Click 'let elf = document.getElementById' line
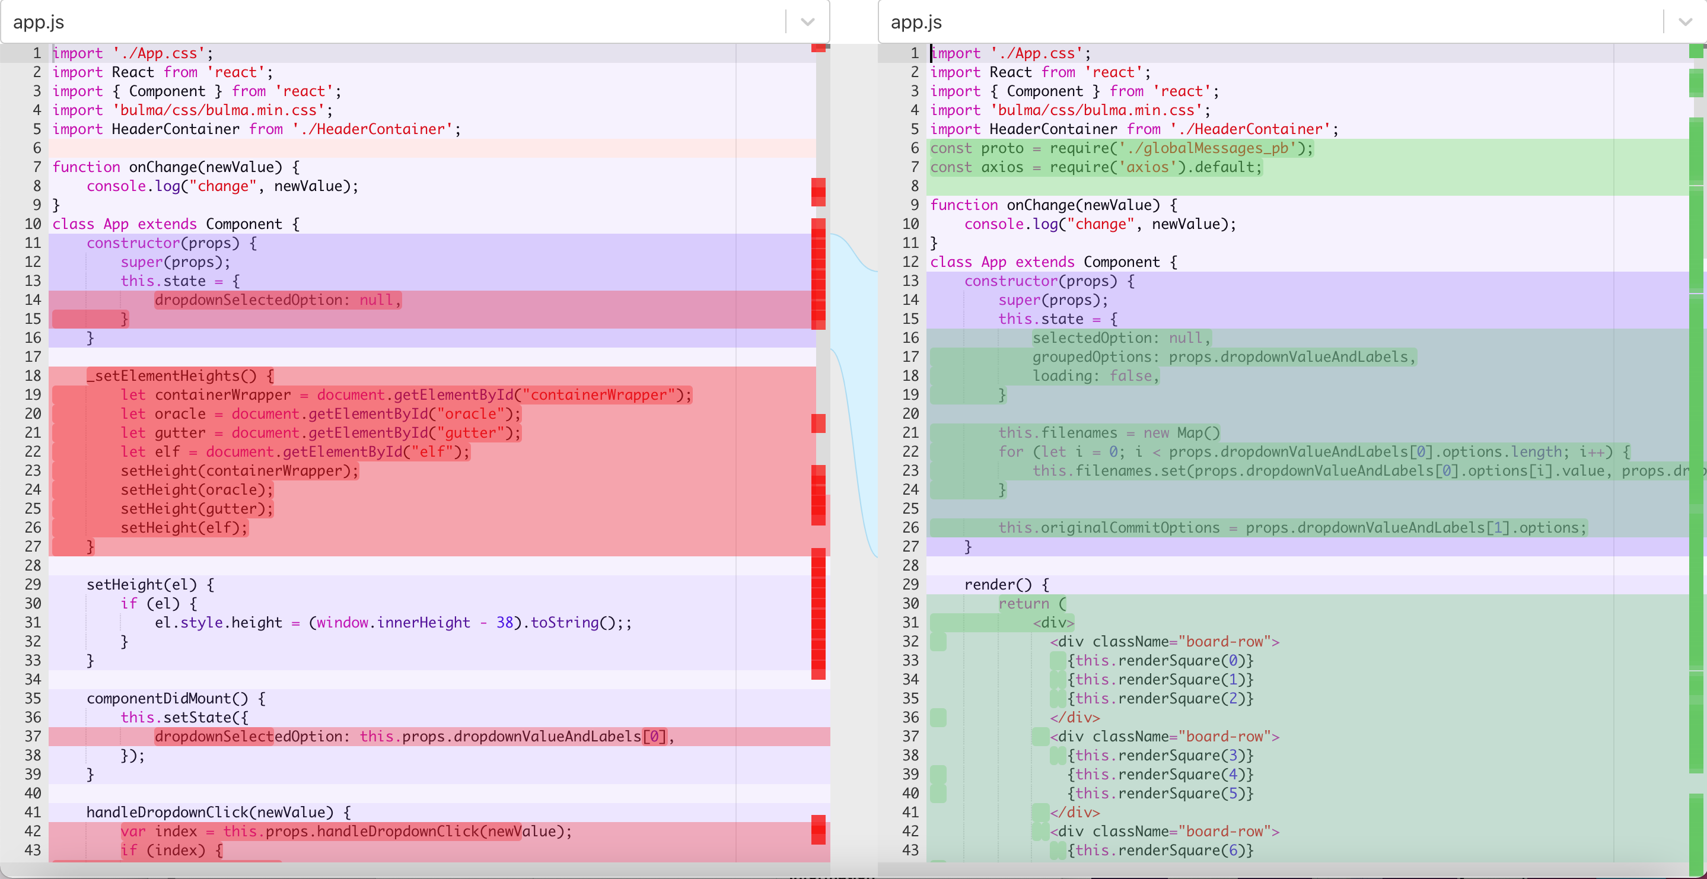1707x879 pixels. coord(295,451)
